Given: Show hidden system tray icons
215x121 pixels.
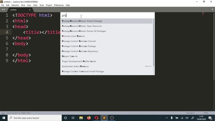Looking at the screenshot, I should [x=167, y=118].
